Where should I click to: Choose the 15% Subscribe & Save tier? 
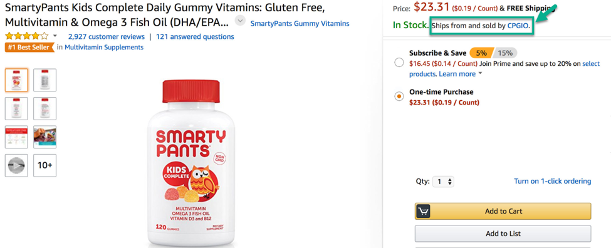coord(506,53)
